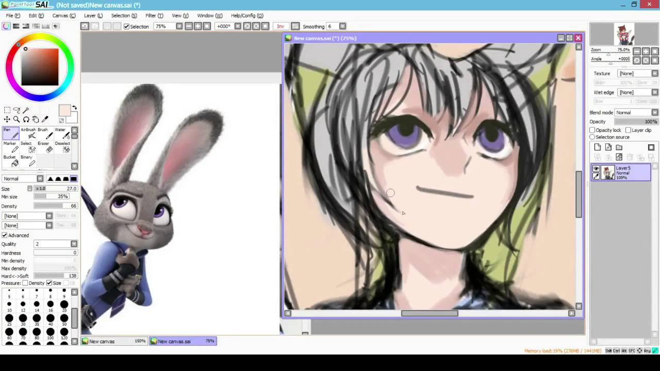Open the zoom percentage 75% dropdown

pos(179,26)
